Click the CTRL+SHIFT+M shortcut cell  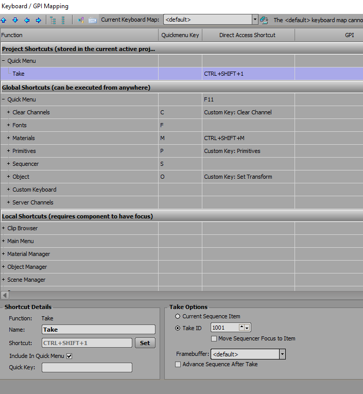click(248, 138)
